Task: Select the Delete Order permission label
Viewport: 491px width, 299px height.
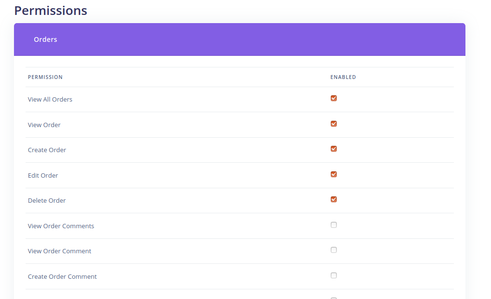Action: (47, 201)
